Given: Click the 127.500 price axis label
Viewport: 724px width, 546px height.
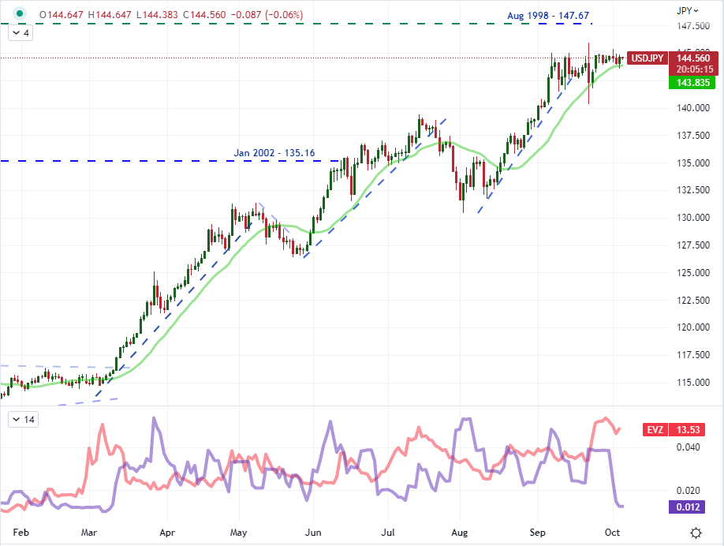Looking at the screenshot, I should click(x=693, y=245).
